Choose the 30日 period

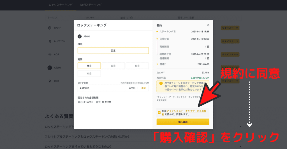point(113,66)
